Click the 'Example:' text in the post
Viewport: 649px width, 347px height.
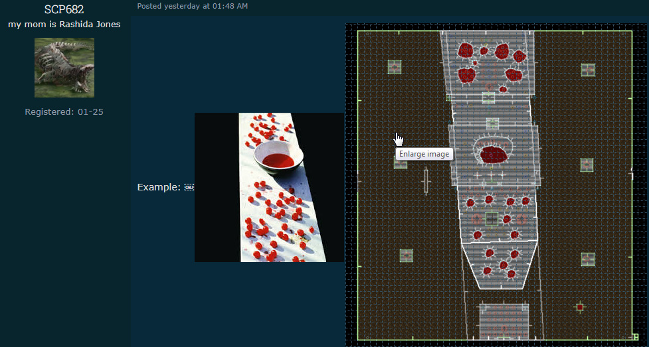pyautogui.click(x=159, y=187)
